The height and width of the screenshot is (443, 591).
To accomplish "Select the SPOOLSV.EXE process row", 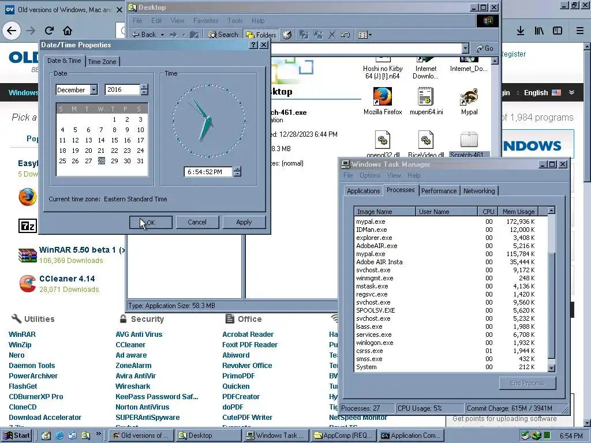I will click(450, 310).
